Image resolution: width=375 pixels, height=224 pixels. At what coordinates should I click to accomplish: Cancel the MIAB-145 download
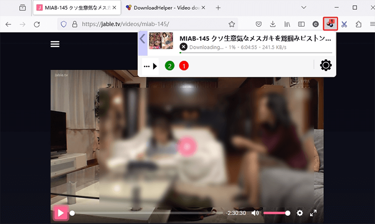183,47
